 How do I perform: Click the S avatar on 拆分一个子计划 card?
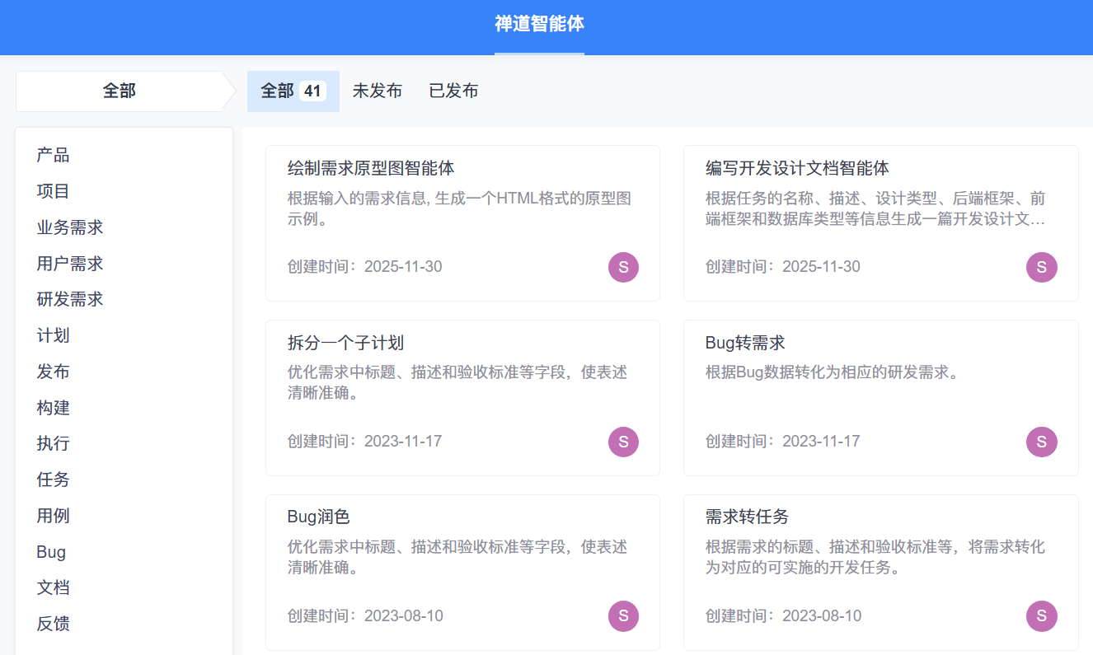click(x=623, y=442)
